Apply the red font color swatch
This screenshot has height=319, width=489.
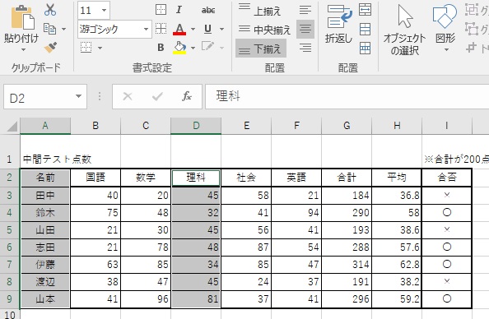[x=179, y=29]
